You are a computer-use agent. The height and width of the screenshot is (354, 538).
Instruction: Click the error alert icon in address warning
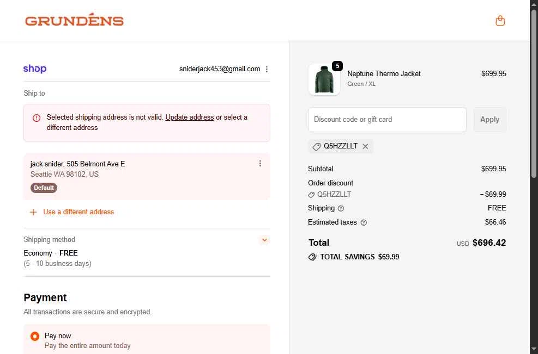click(37, 118)
